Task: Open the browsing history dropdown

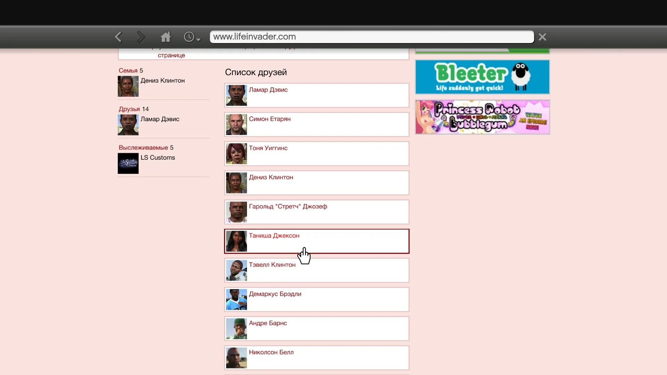Action: (192, 37)
